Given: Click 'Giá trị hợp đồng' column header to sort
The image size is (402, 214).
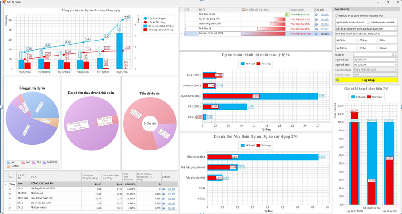Looking at the screenshot, I should pos(91,177).
